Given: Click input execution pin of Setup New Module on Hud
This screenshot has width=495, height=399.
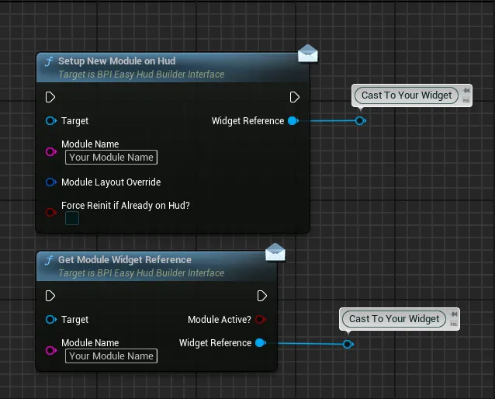Looking at the screenshot, I should pyautogui.click(x=50, y=97).
